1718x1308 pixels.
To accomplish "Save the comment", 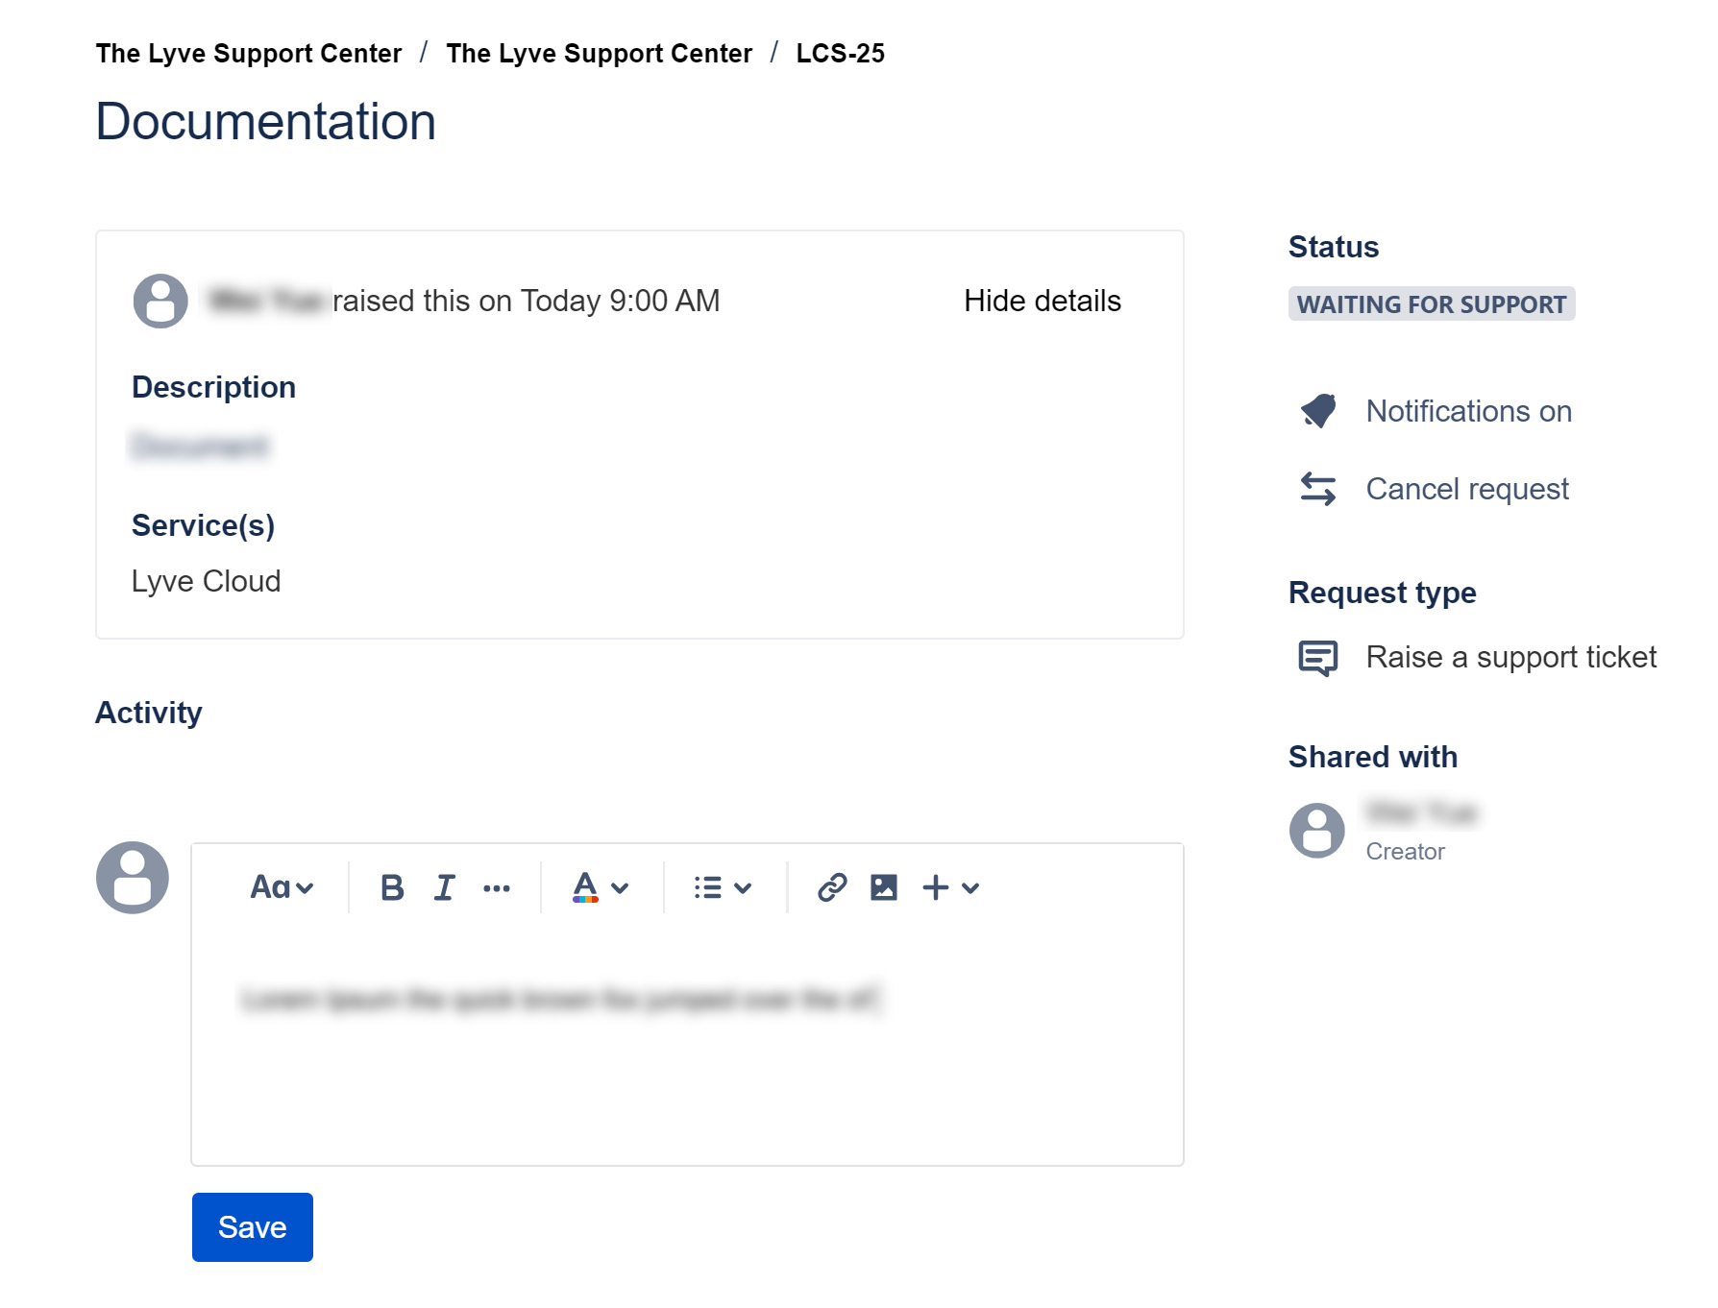I will (x=253, y=1227).
